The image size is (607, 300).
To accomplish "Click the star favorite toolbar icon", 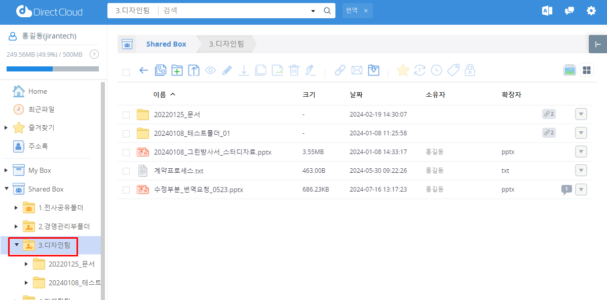I will [403, 70].
